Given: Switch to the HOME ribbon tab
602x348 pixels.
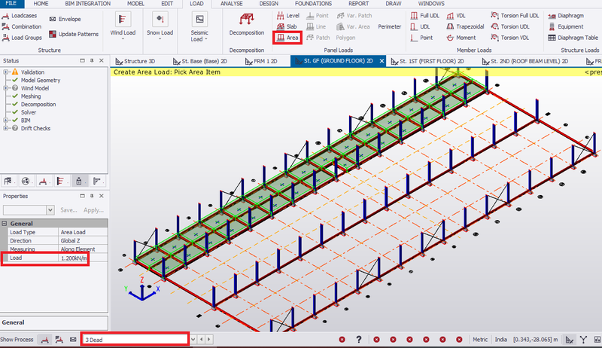Looking at the screenshot, I should pos(41,4).
